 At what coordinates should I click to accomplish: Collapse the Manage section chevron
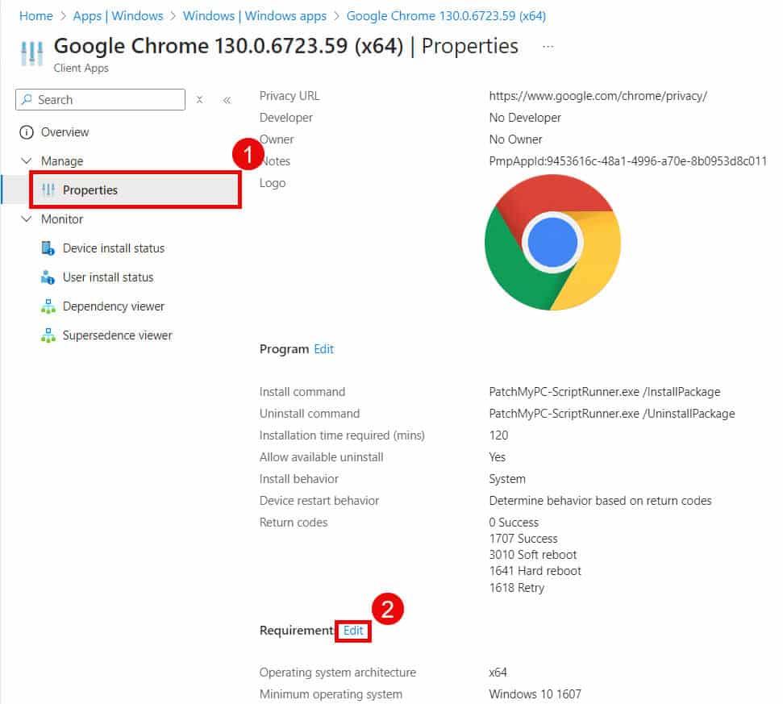tap(27, 160)
